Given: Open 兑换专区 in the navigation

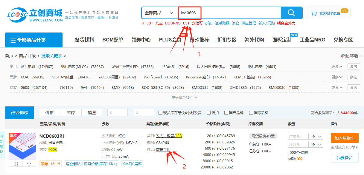Looking at the screenshot, I should (x=343, y=40).
